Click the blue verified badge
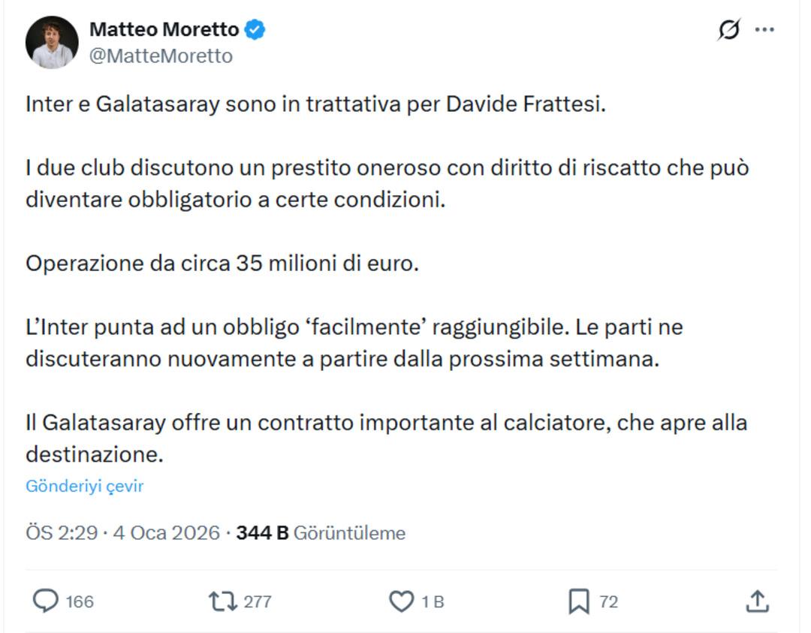The height and width of the screenshot is (633, 811). click(255, 30)
